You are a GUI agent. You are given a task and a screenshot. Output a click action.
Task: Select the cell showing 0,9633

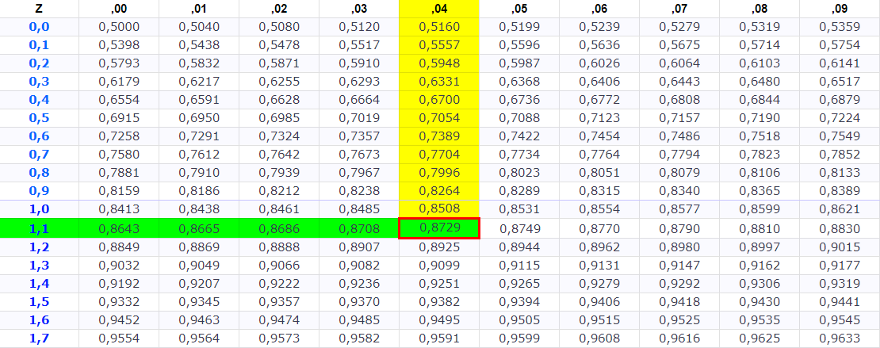click(839, 338)
